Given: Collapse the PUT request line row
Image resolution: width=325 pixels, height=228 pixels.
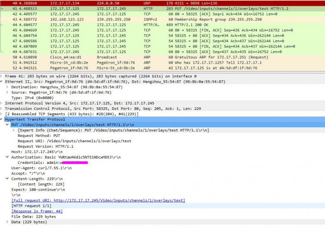Looking at the screenshot, I should 7,124.
